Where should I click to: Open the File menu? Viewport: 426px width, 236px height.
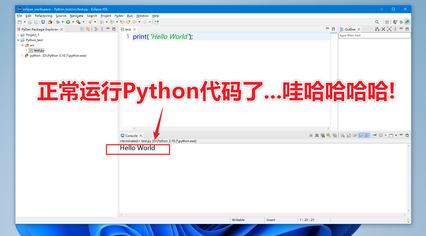tap(19, 16)
